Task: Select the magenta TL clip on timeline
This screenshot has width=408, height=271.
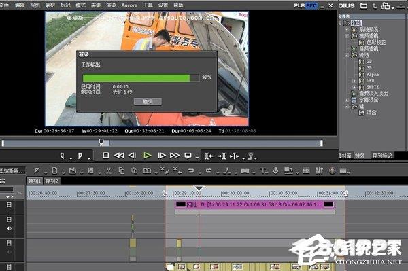Action: (255, 204)
